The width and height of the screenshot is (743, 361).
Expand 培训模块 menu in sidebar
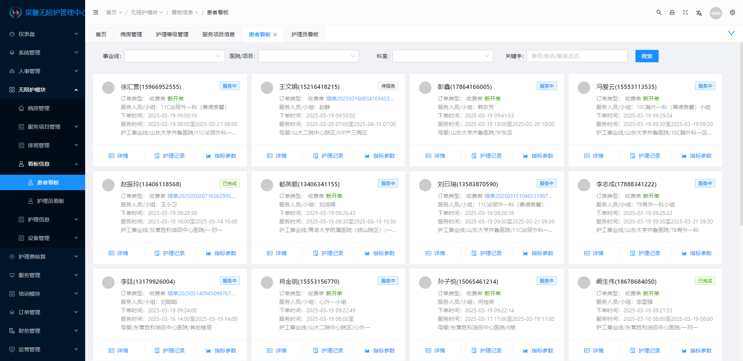[x=43, y=294]
